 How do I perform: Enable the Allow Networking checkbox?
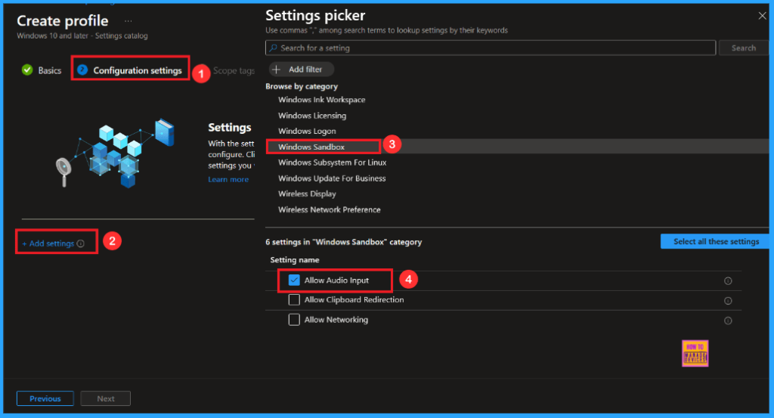[295, 320]
